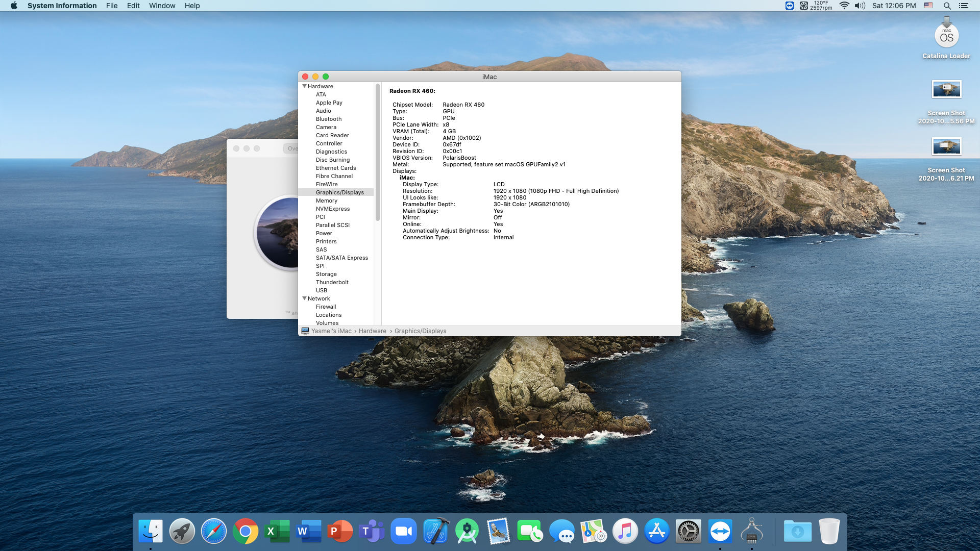This screenshot has width=980, height=551.
Task: Open Xcode from the dock
Action: point(435,532)
